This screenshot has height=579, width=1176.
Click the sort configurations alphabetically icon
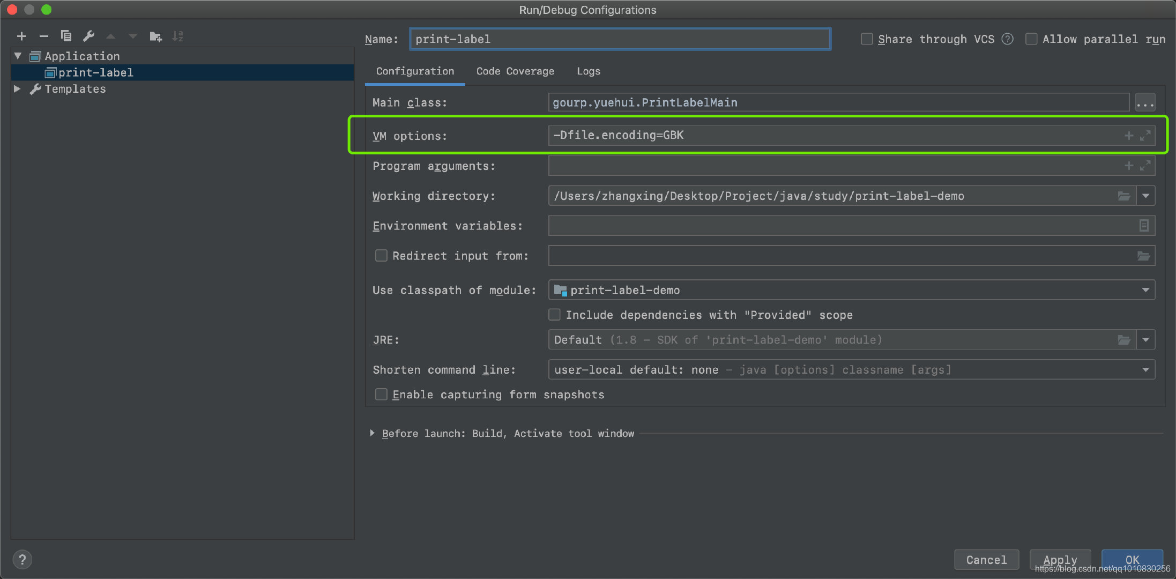pos(178,36)
